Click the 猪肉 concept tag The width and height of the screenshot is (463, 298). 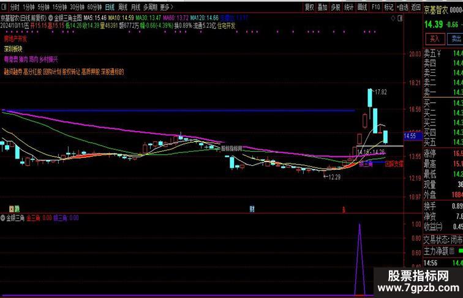click(23, 59)
